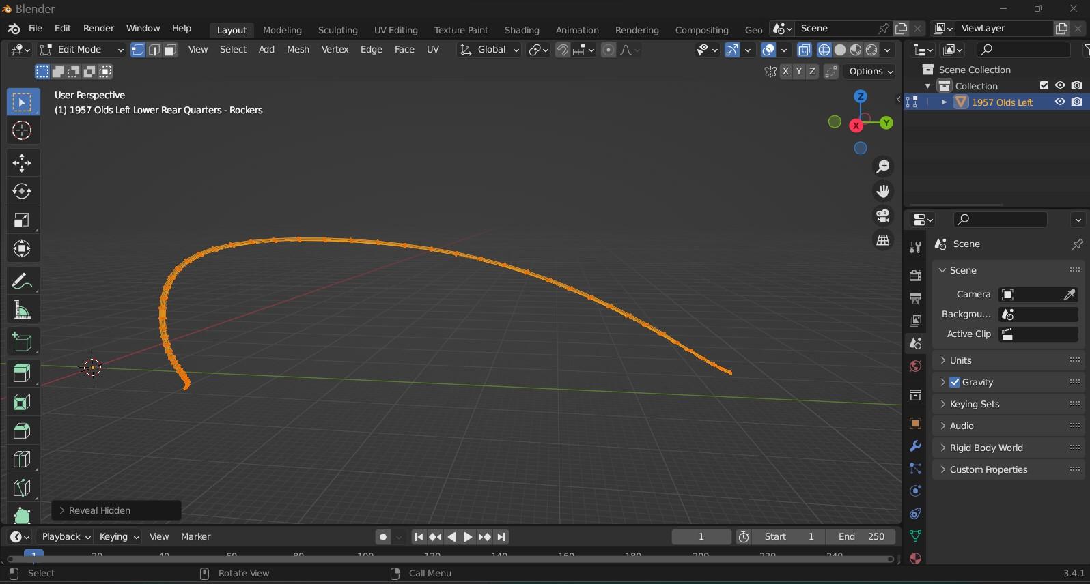
Task: Select the Select Box tool
Action: click(22, 102)
